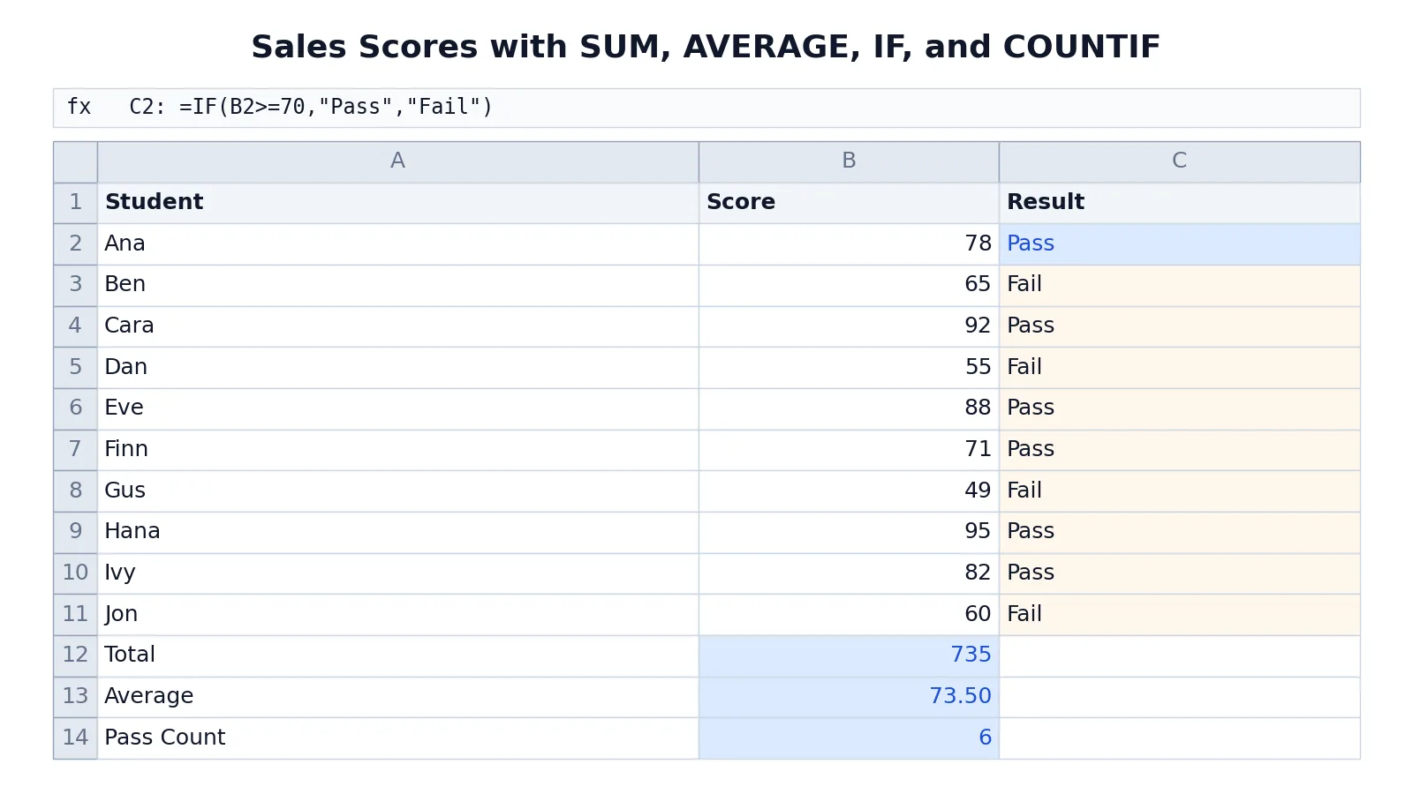Click the 'Finn' name cell
Image resolution: width=1413 pixels, height=794 pixels.
pyautogui.click(x=398, y=450)
